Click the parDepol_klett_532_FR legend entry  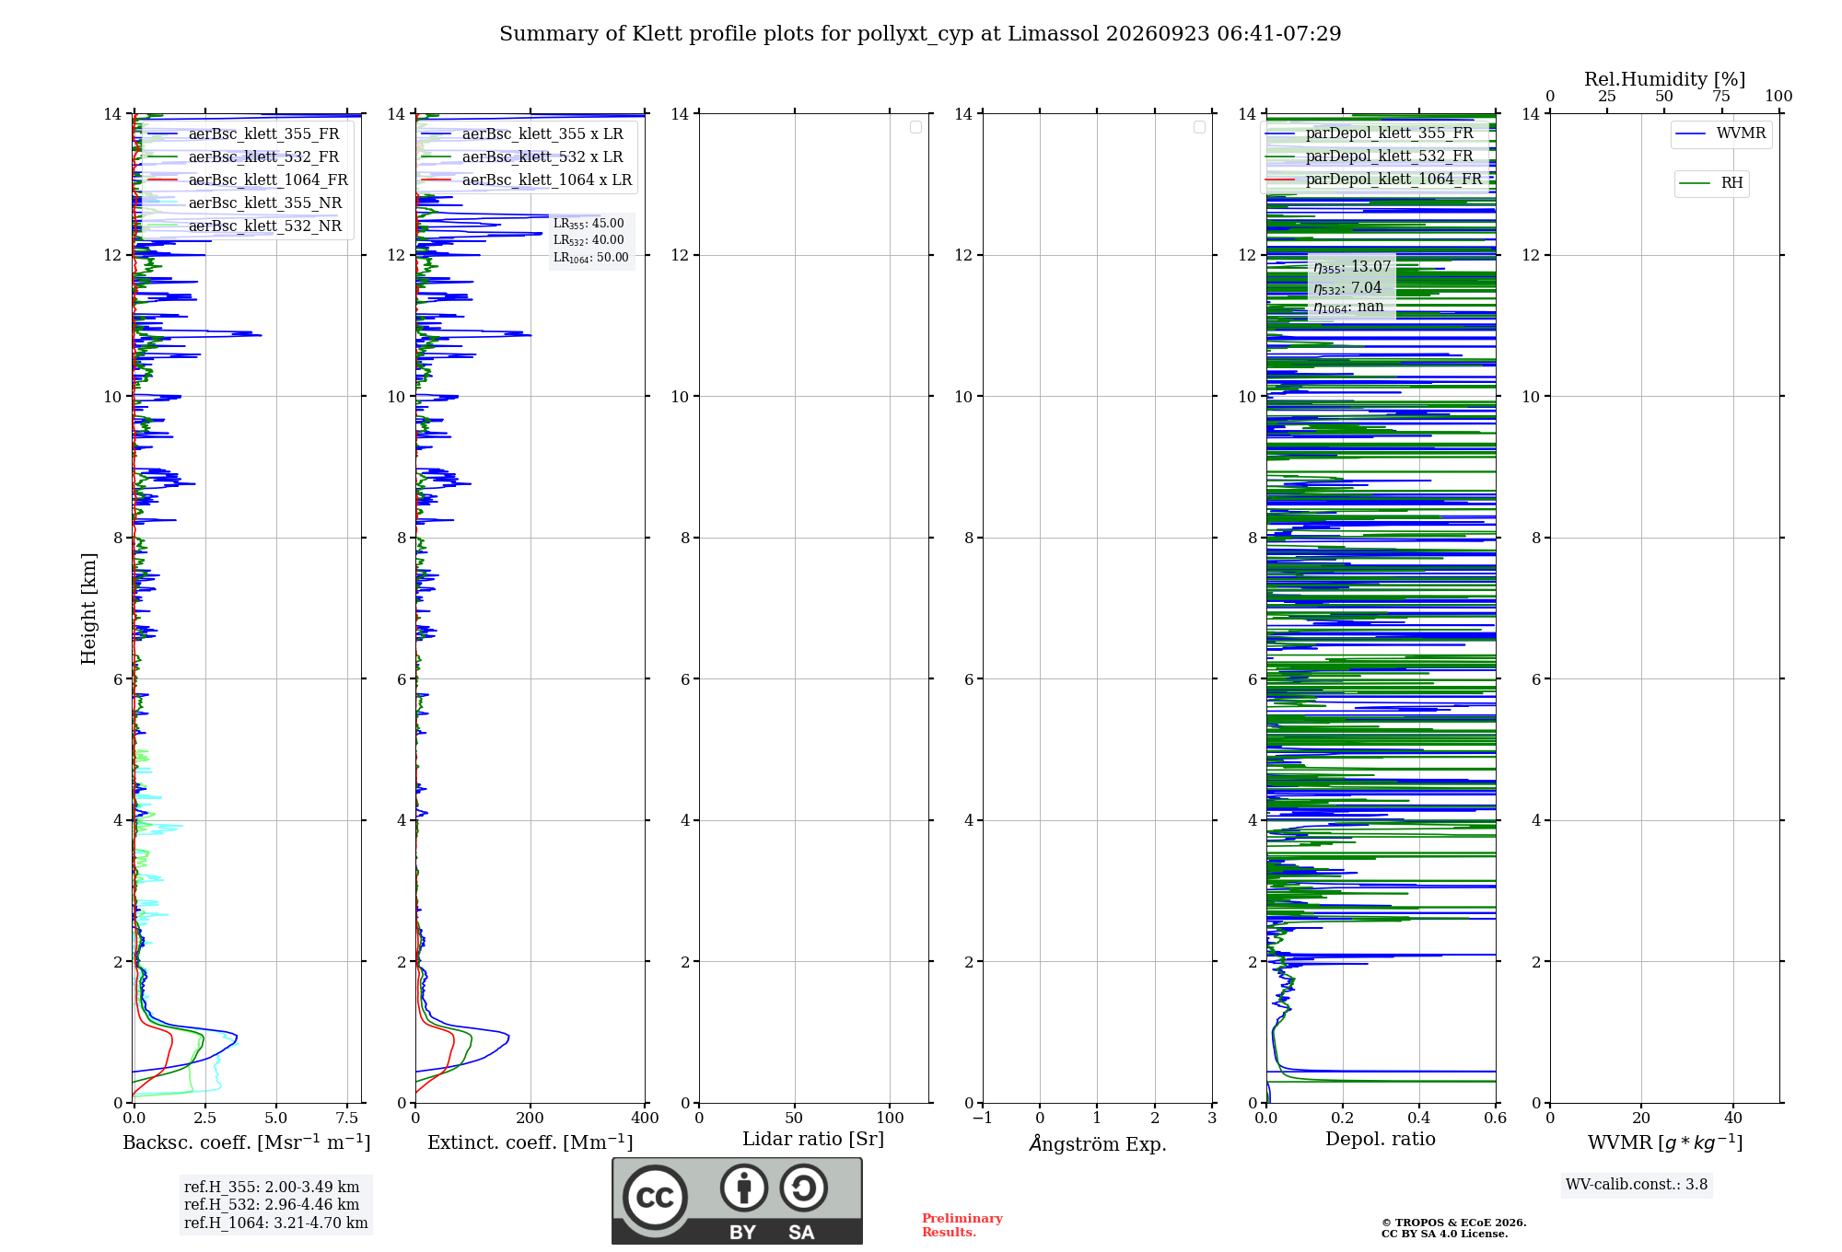pos(1370,156)
